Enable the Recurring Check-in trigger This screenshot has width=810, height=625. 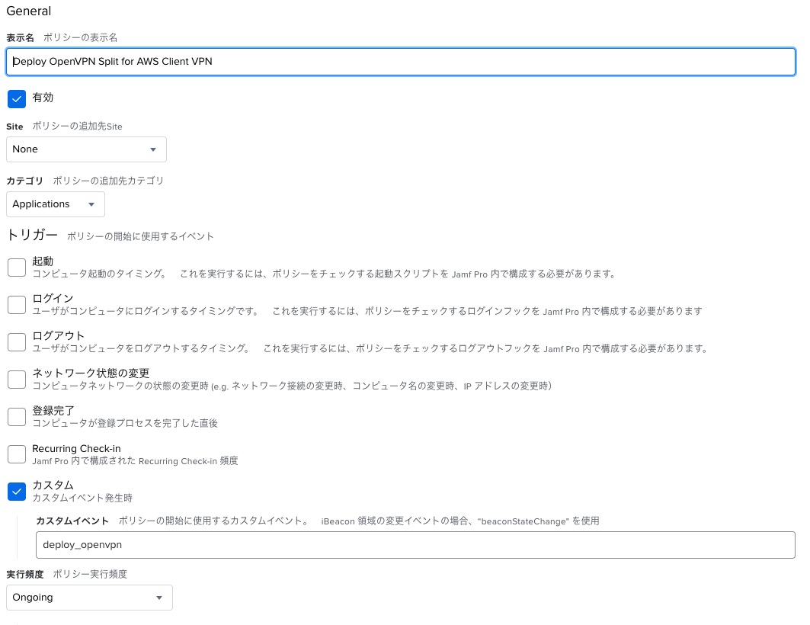tap(17, 454)
